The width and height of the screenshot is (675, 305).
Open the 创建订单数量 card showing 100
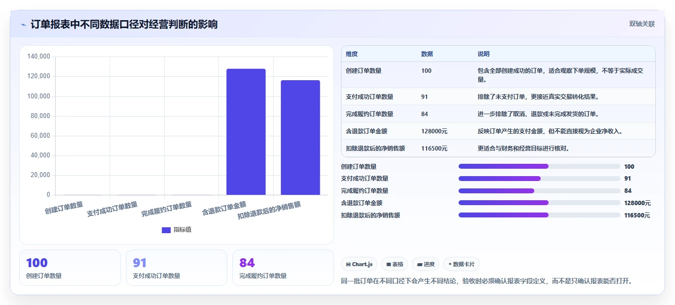[x=70, y=268]
